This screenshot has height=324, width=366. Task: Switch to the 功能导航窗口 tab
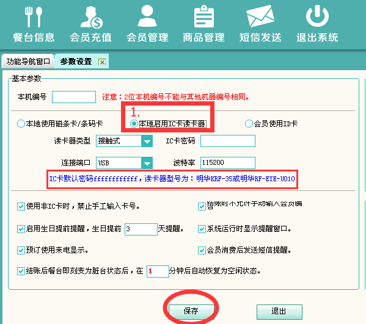[x=28, y=61]
